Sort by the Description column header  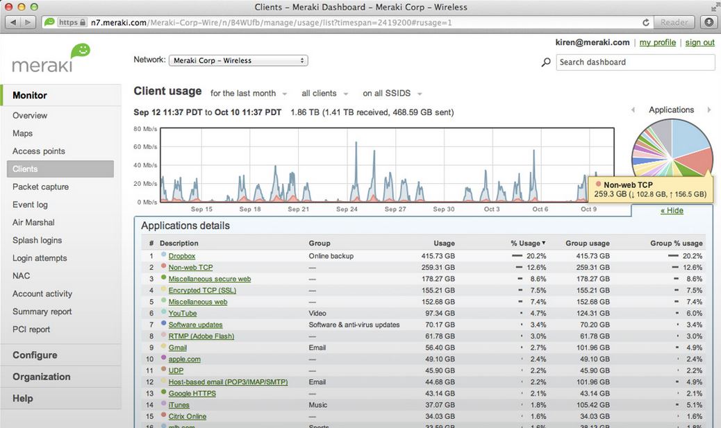point(179,243)
